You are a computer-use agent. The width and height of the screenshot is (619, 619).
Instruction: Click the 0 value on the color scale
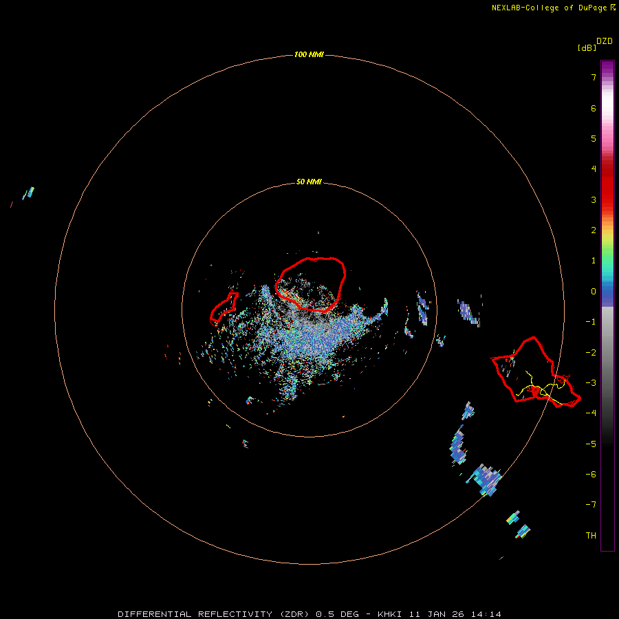click(594, 292)
